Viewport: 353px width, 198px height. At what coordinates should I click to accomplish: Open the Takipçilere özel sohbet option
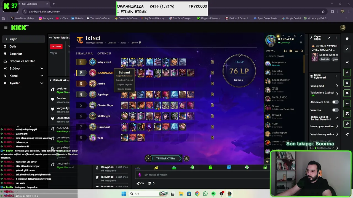point(324,94)
